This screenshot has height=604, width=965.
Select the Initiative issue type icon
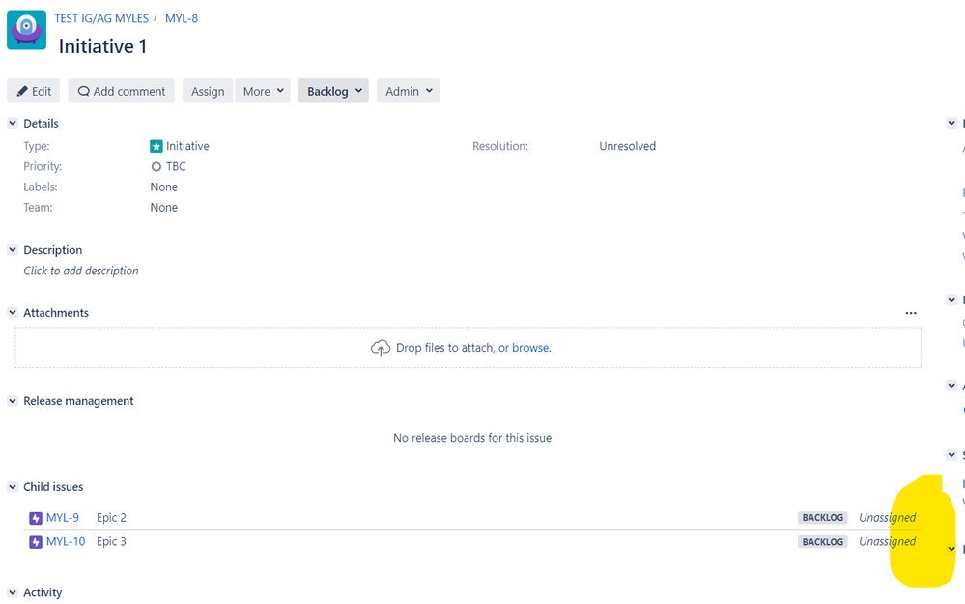point(156,146)
